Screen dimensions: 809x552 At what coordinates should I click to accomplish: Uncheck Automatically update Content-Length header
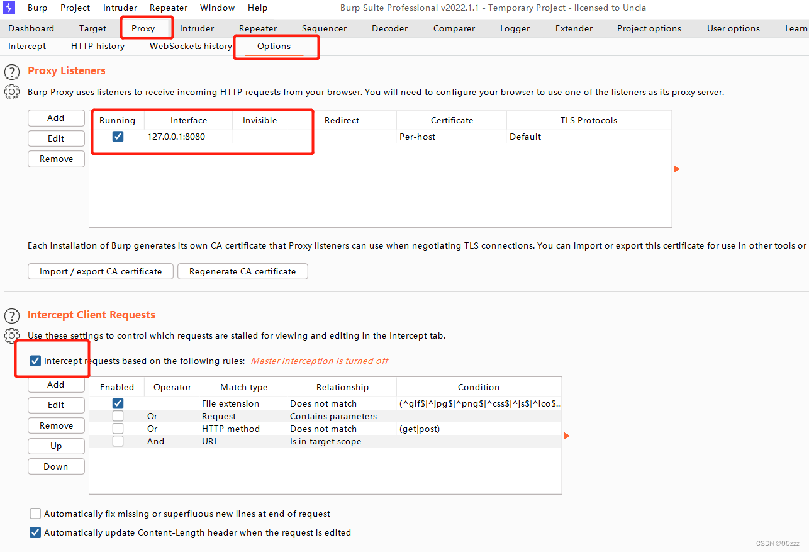[35, 532]
